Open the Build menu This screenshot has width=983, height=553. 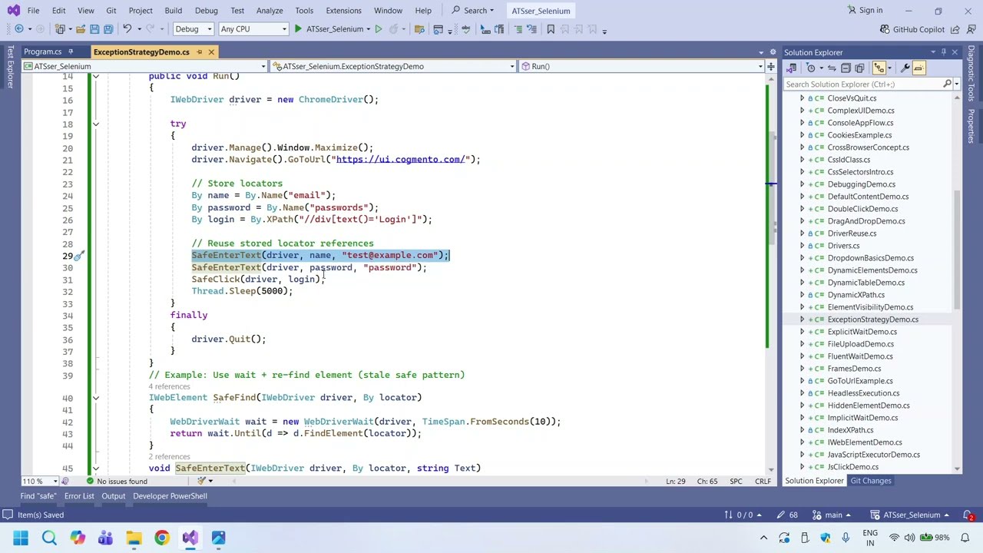(x=173, y=11)
